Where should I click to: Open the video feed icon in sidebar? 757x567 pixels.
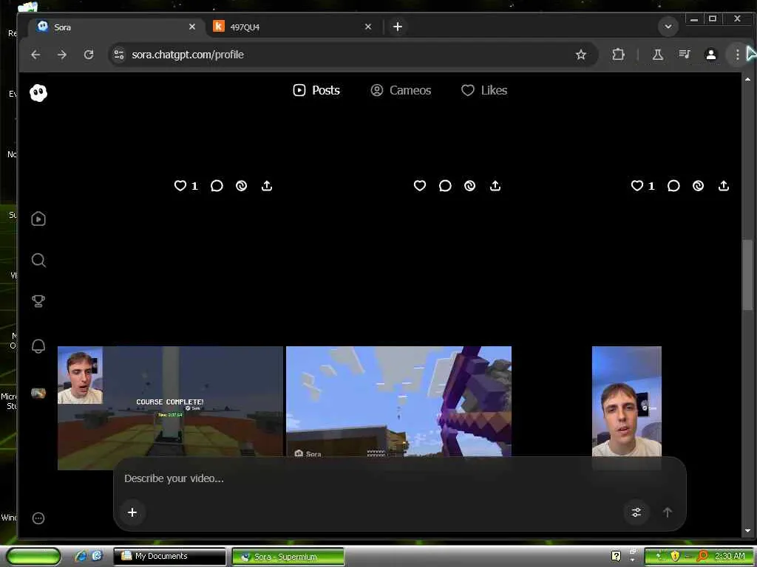tap(38, 219)
